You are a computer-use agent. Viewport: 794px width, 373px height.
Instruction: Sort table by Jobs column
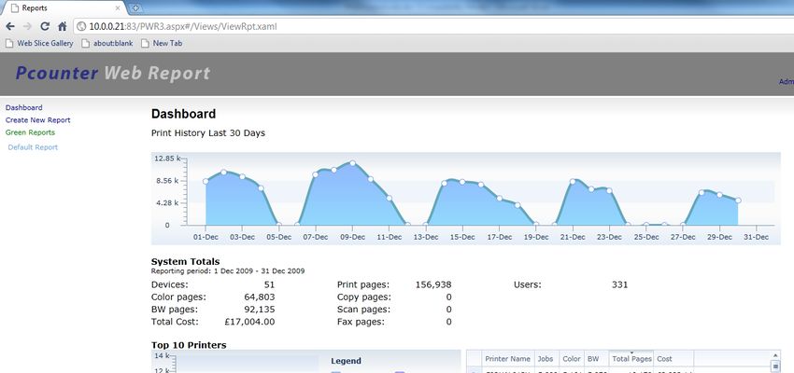(x=546, y=359)
